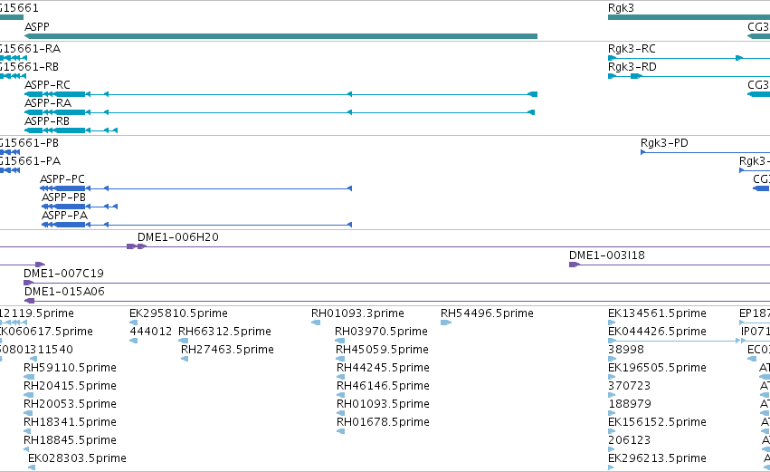Viewport: 770px width, 472px height.
Task: Click the EK295810.5prime EST label
Action: 178,313
